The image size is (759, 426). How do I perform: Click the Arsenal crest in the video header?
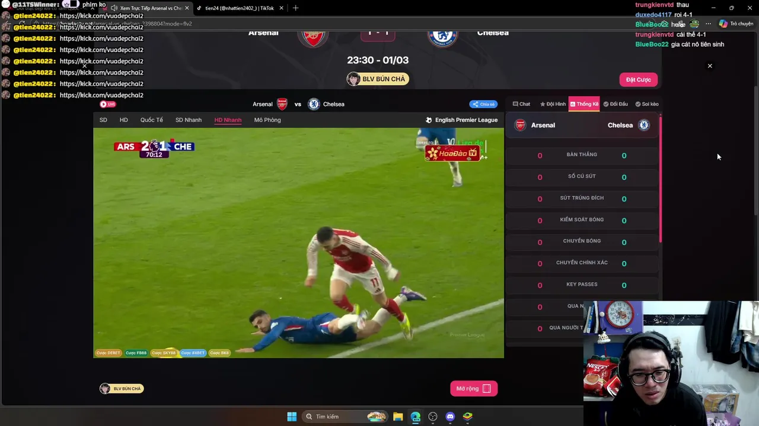pos(282,104)
